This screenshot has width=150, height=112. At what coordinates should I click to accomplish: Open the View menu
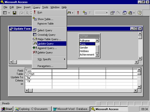click(19, 7)
